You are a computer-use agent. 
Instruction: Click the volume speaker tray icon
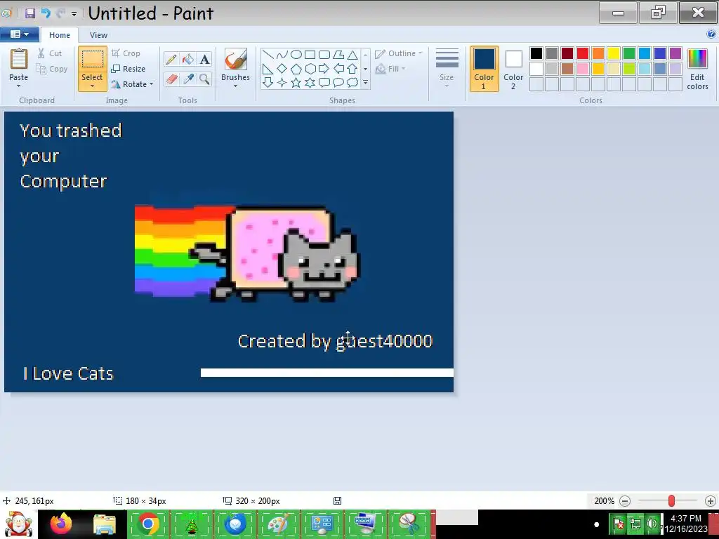click(x=652, y=524)
